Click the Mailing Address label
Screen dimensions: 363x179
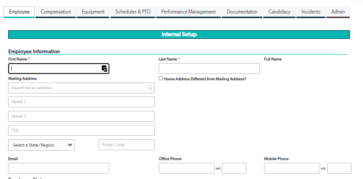pos(23,78)
